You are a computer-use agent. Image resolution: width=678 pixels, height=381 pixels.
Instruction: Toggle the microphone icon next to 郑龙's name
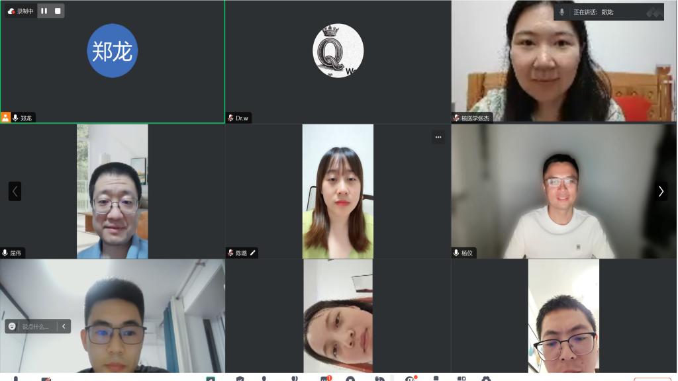point(15,118)
